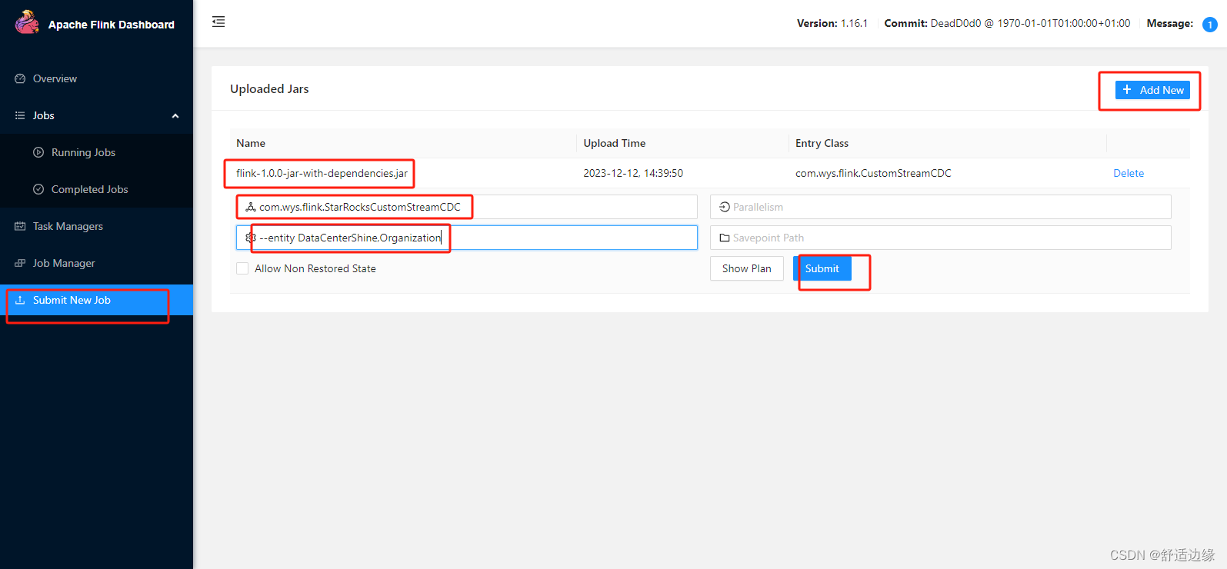
Task: Click program arguments gear icon
Action: click(x=251, y=238)
